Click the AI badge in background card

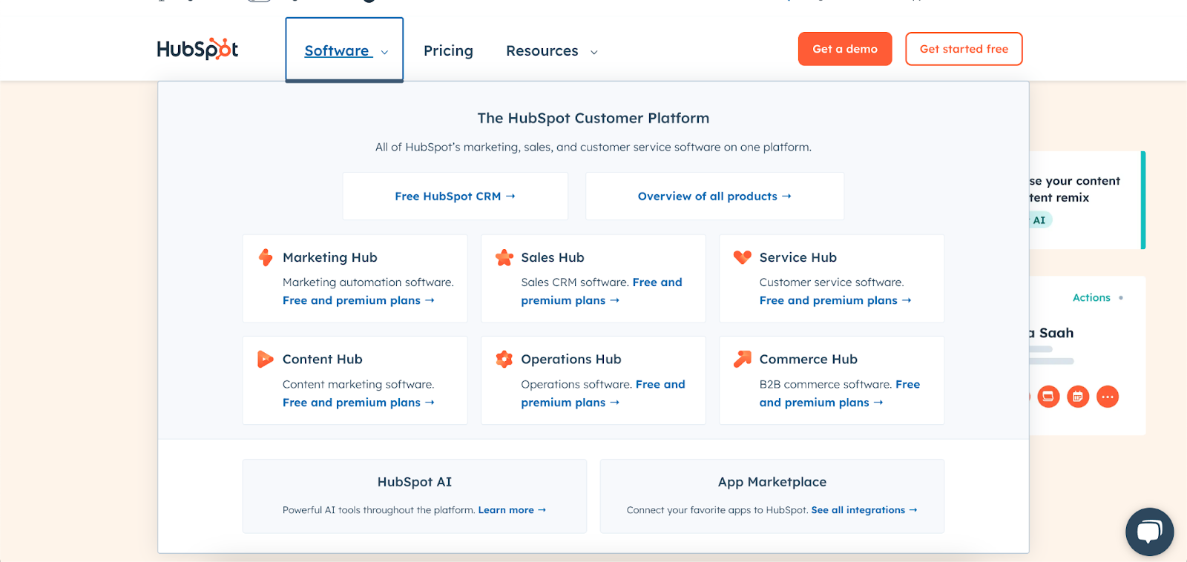[1039, 220]
